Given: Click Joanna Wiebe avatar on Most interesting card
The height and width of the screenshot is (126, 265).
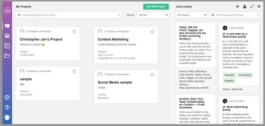Looking at the screenshot, I should click(225, 101).
